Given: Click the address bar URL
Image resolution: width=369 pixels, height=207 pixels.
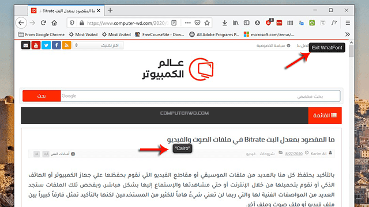Looking at the screenshot, I should point(127,23).
